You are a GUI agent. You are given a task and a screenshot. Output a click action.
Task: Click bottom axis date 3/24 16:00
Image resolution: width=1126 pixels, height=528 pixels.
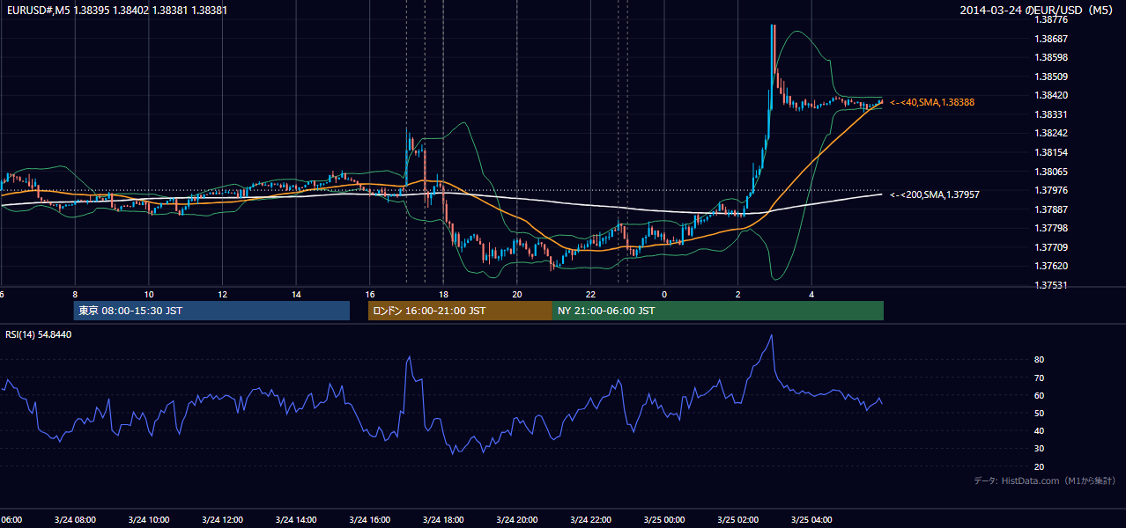pyautogui.click(x=369, y=520)
